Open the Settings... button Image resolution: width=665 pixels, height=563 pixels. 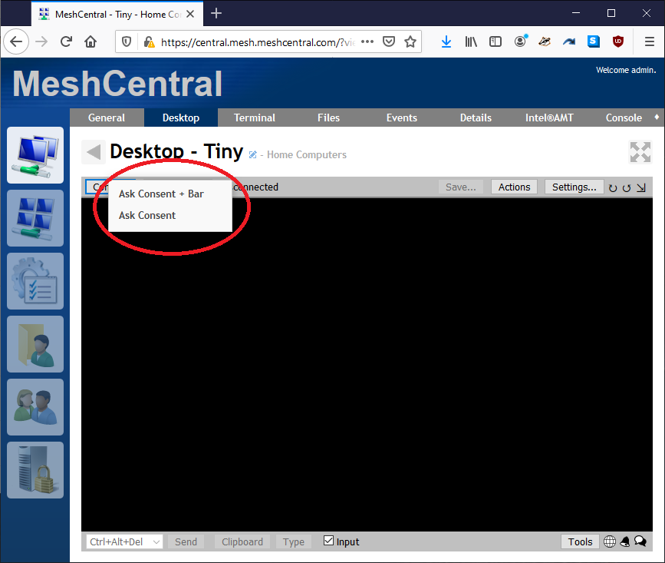click(x=574, y=187)
